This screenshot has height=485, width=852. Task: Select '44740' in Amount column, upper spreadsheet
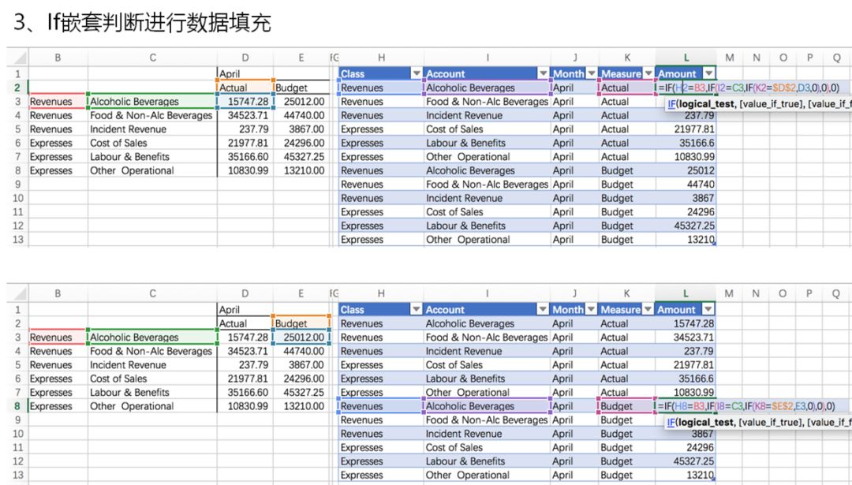click(686, 184)
